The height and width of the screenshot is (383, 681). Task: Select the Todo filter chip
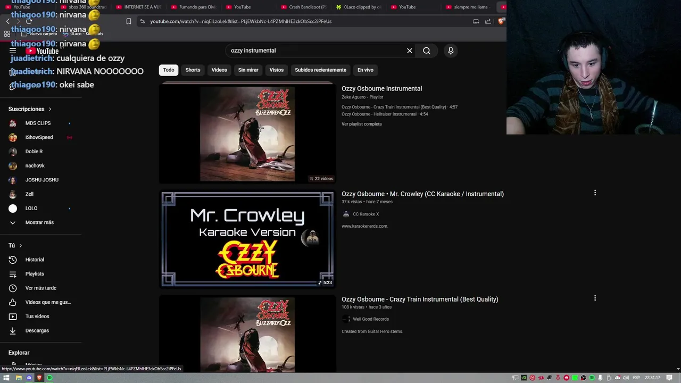click(169, 70)
